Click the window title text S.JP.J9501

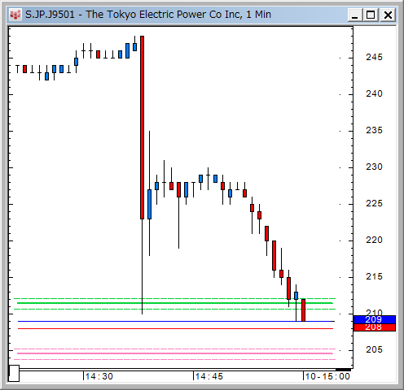(x=50, y=15)
